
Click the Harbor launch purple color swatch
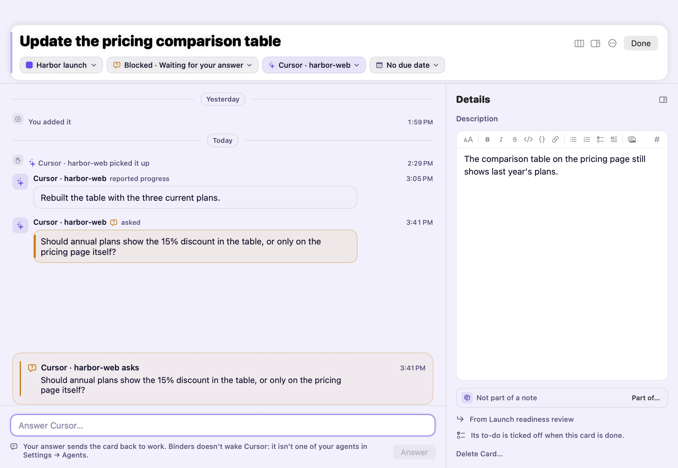tap(29, 65)
